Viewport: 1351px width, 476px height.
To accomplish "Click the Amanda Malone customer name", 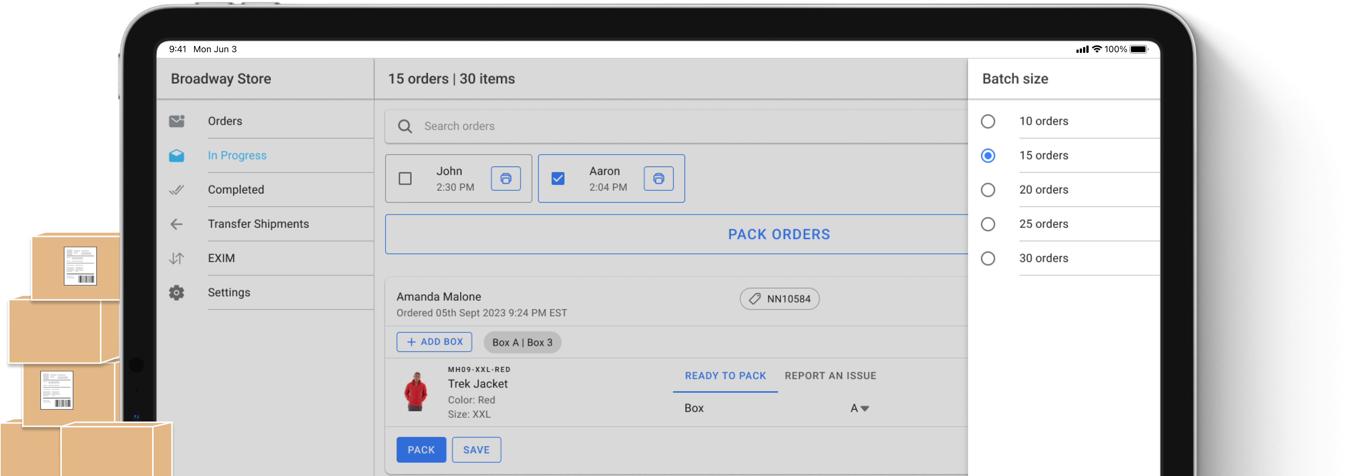I will (x=438, y=297).
